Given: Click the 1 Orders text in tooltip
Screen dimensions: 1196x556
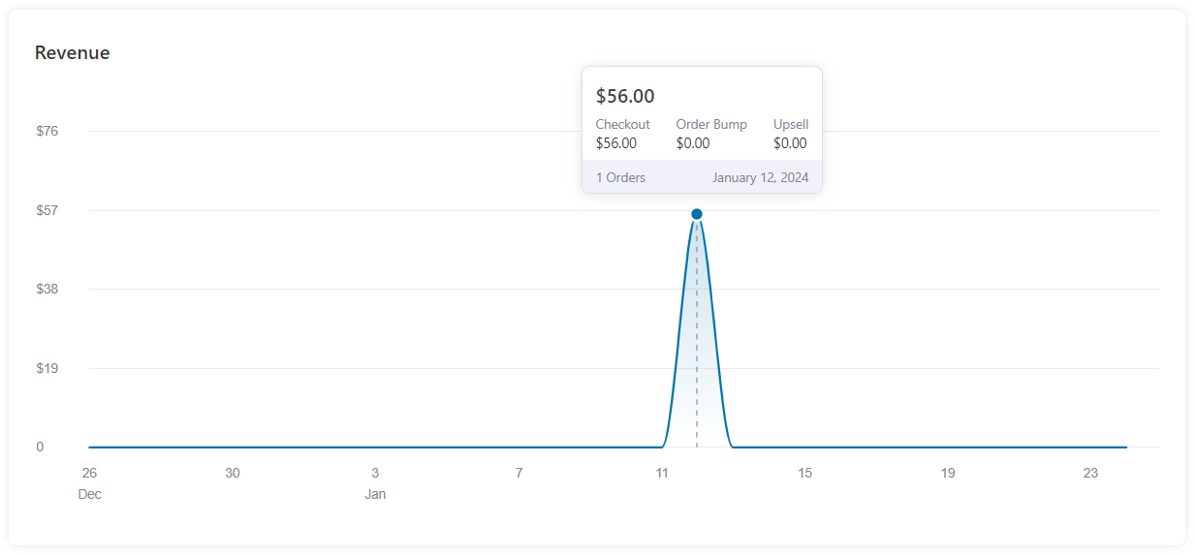Looking at the screenshot, I should [620, 177].
